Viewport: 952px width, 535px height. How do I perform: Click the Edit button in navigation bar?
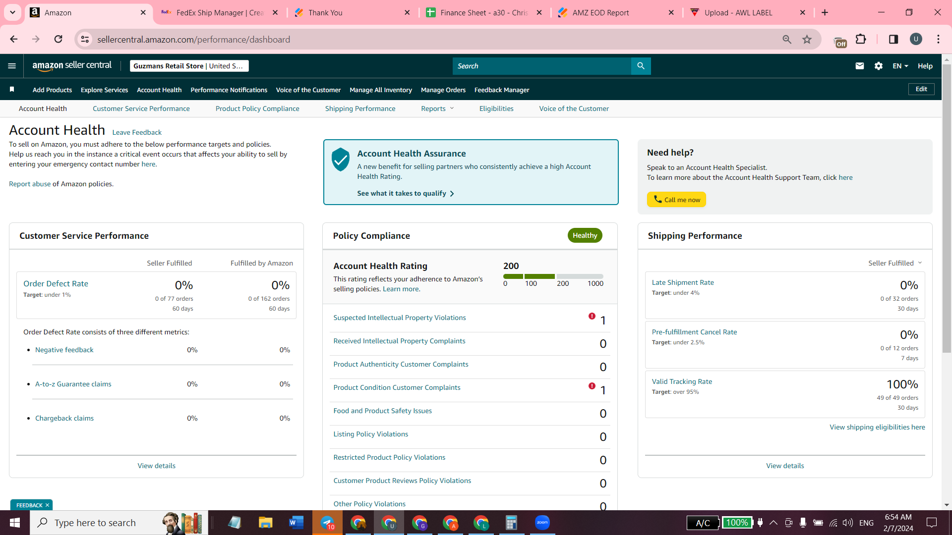(921, 89)
